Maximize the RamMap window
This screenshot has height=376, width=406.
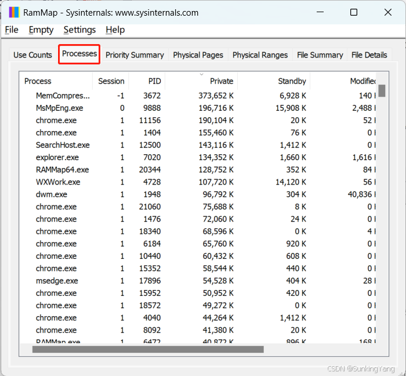coord(354,12)
